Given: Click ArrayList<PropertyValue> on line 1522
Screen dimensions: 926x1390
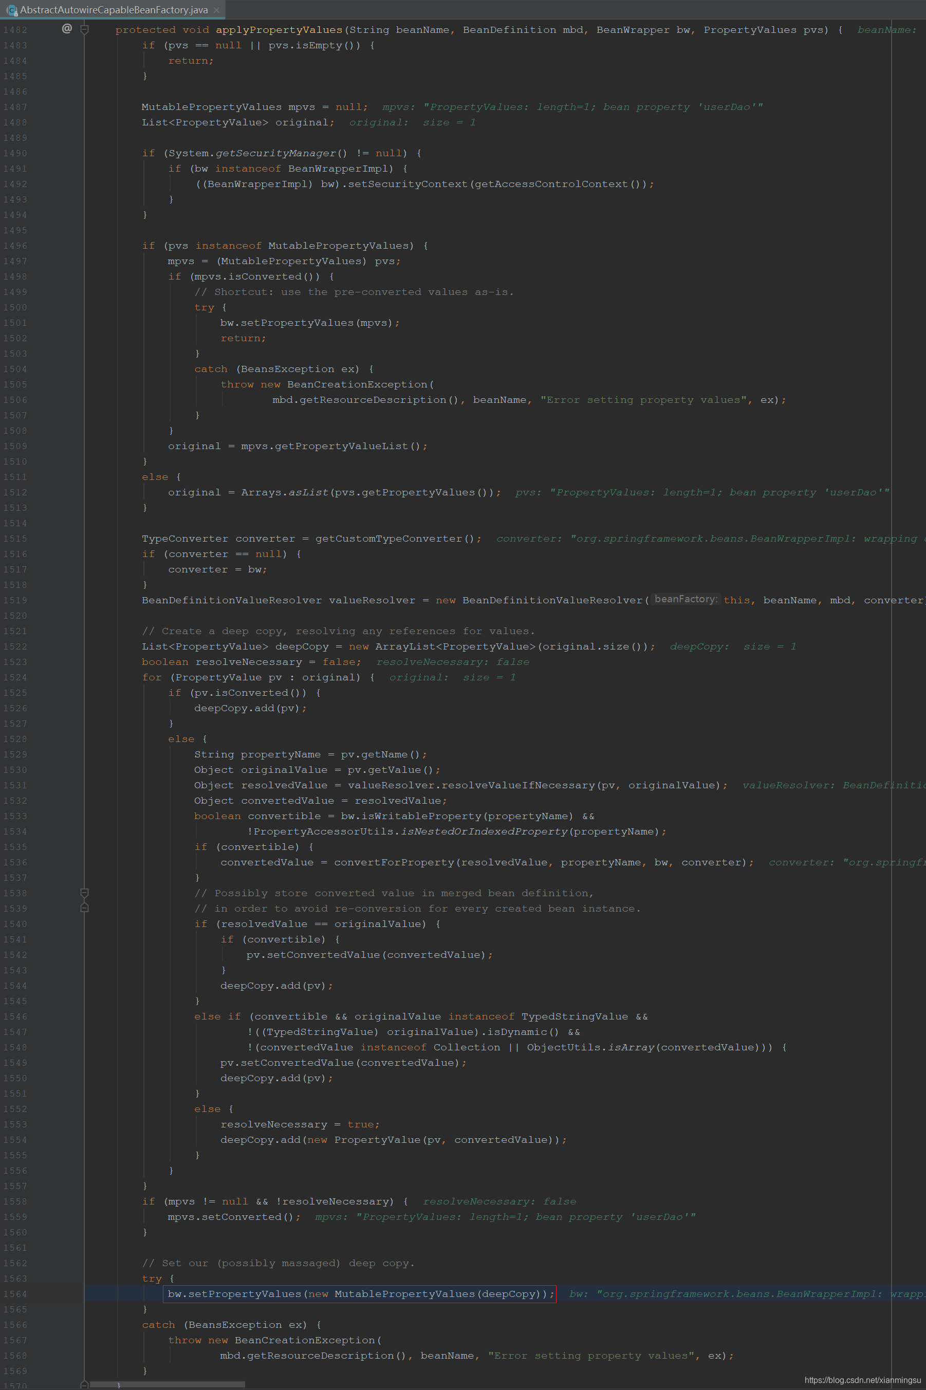Looking at the screenshot, I should click(x=455, y=646).
